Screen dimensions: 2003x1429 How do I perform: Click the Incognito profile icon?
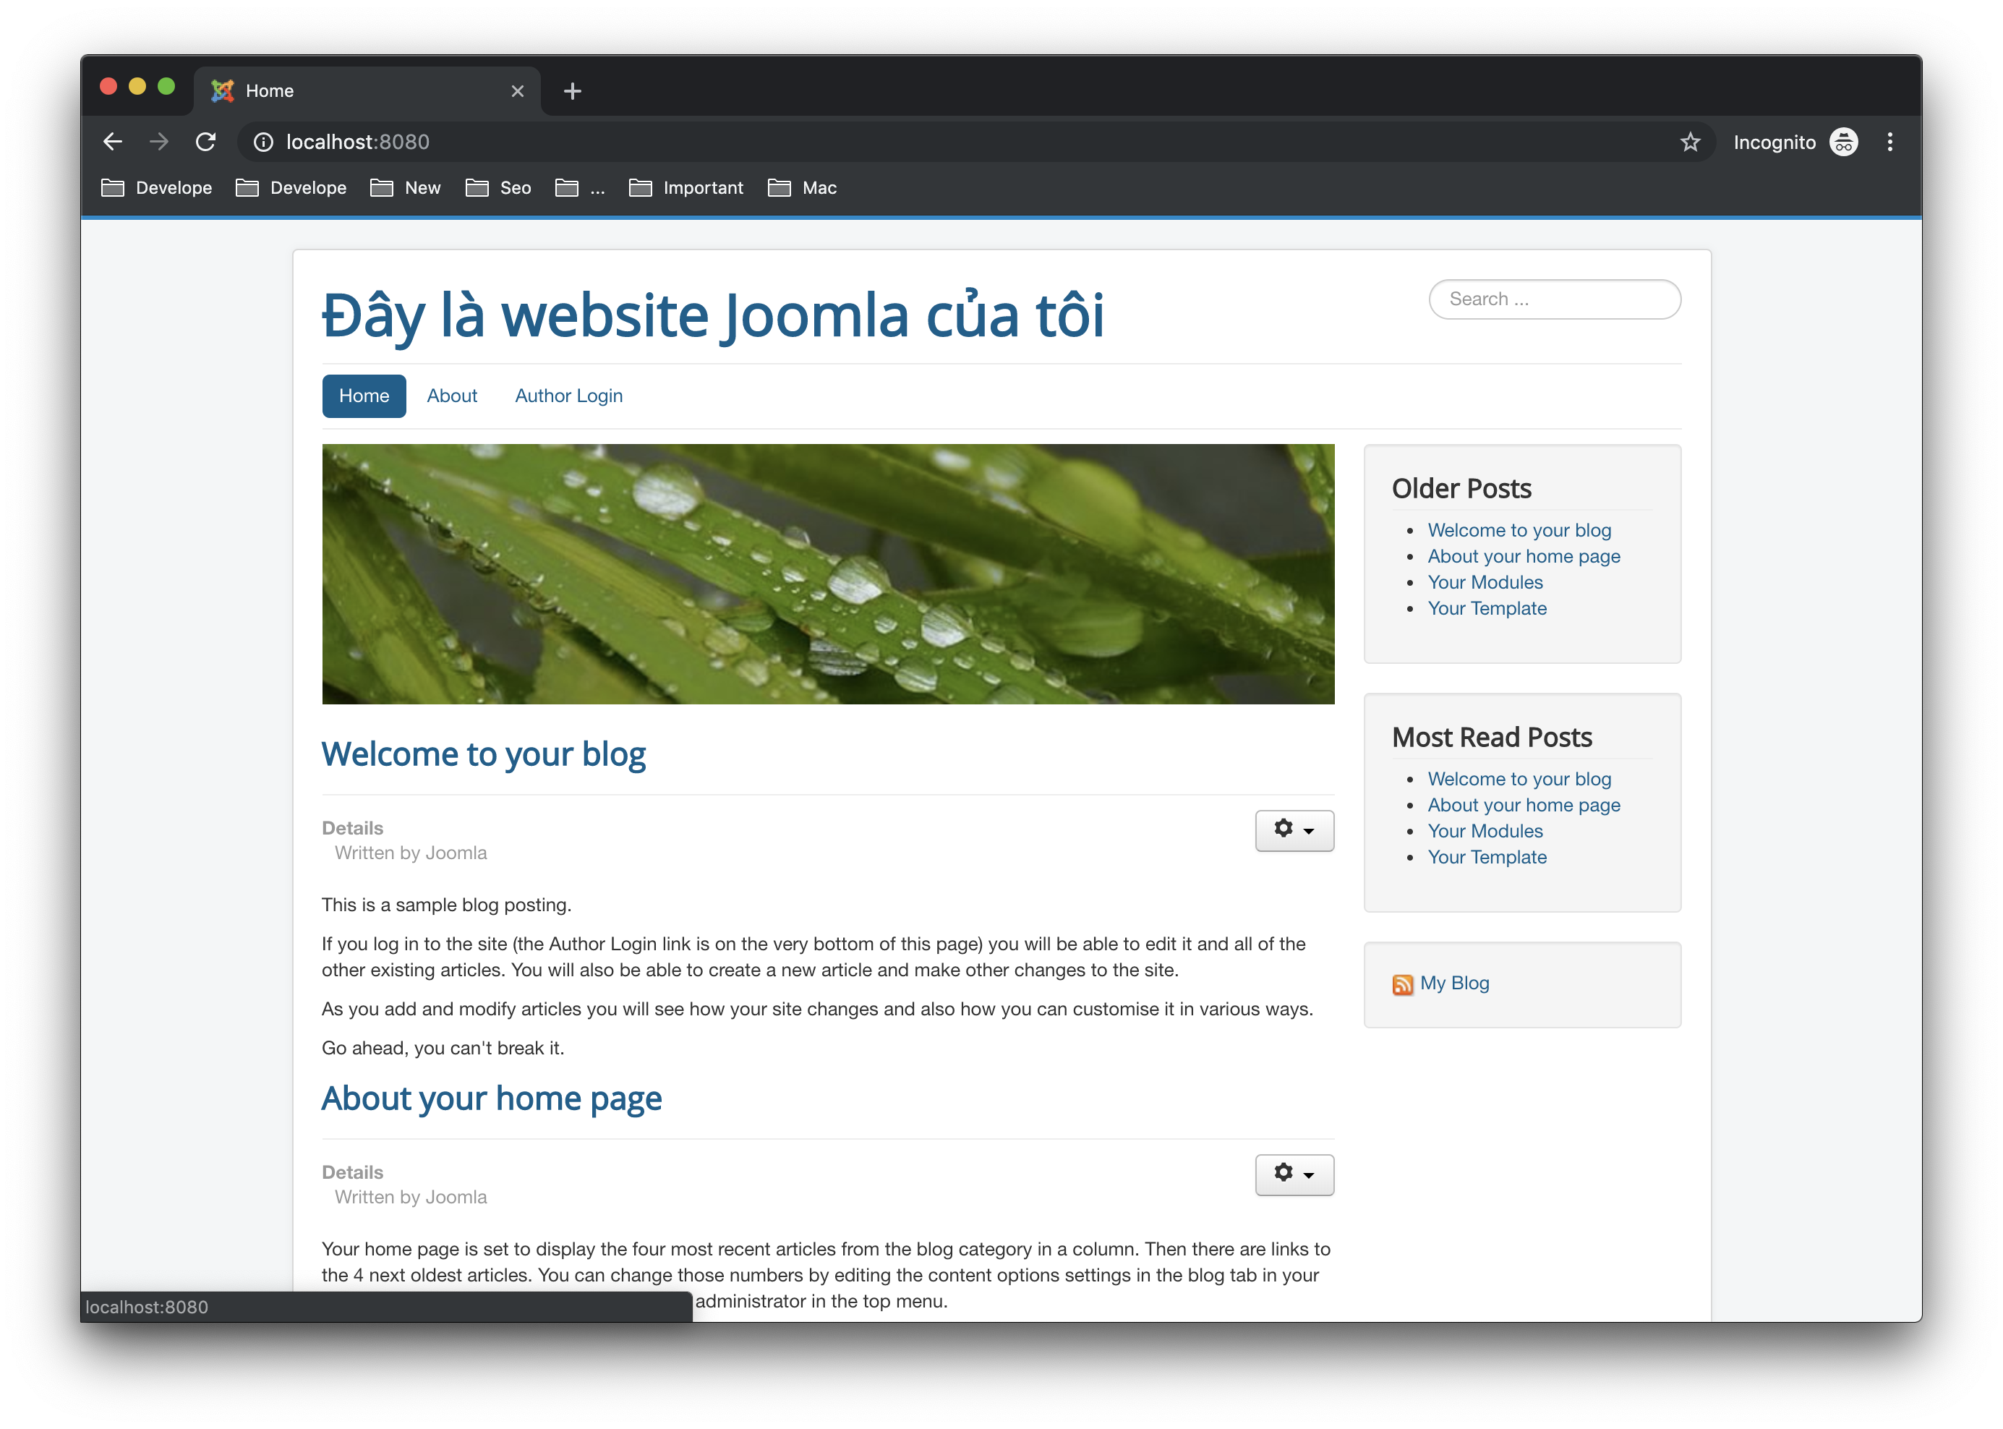pyautogui.click(x=1843, y=142)
